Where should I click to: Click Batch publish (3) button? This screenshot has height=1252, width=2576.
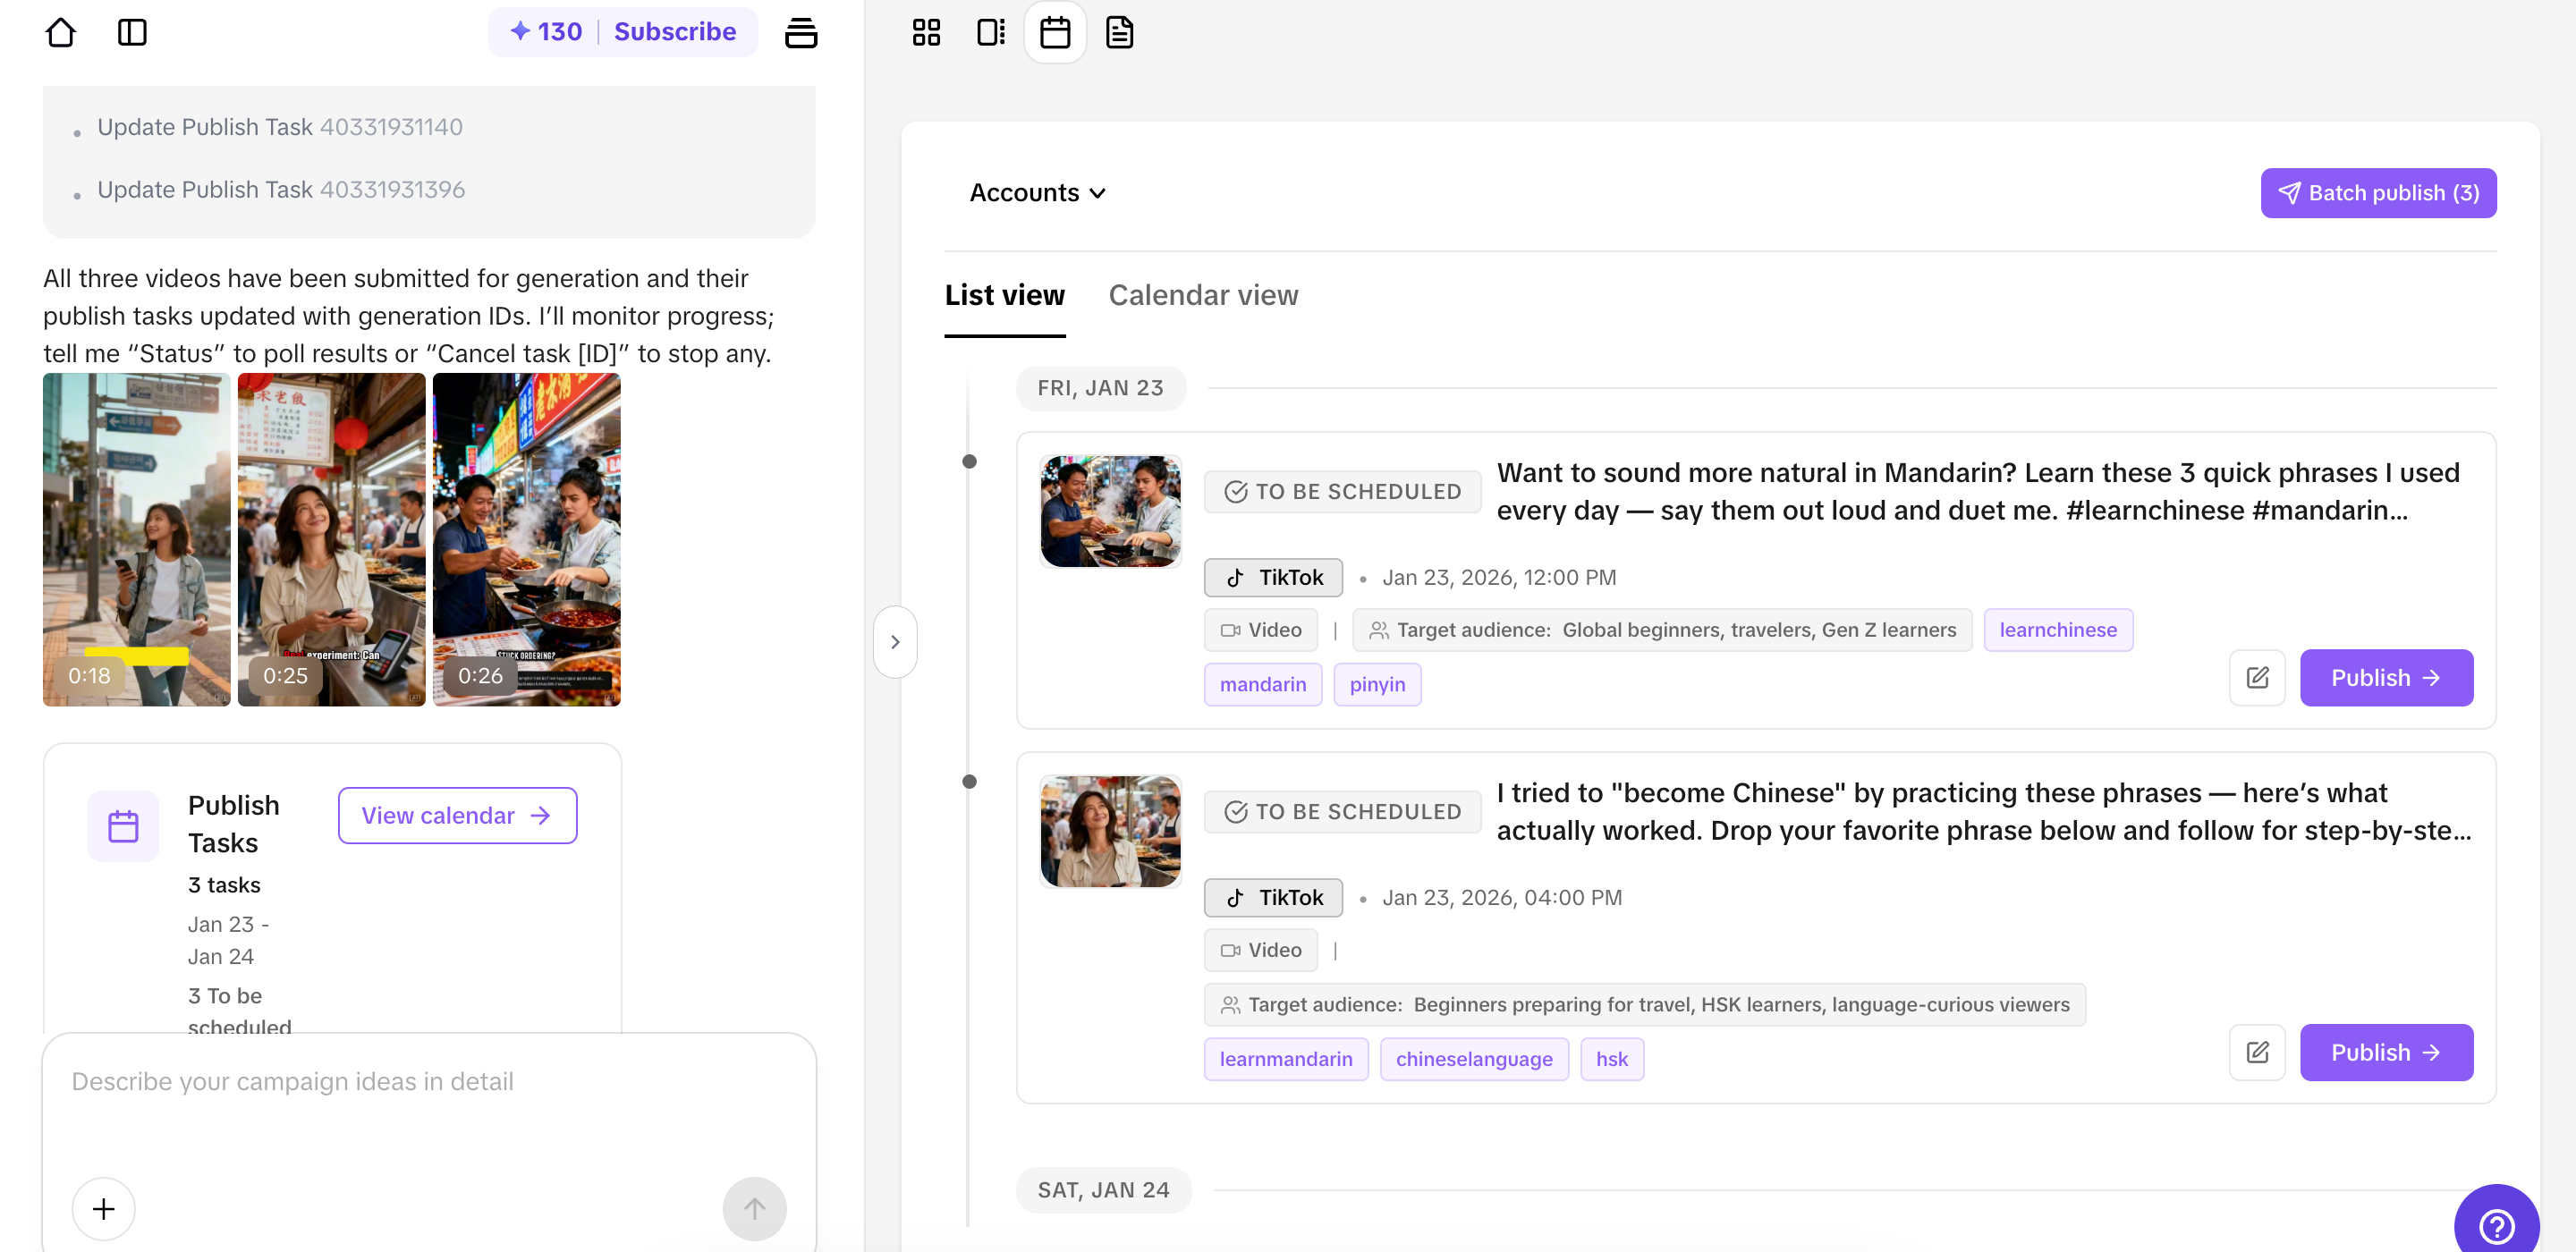tap(2378, 193)
